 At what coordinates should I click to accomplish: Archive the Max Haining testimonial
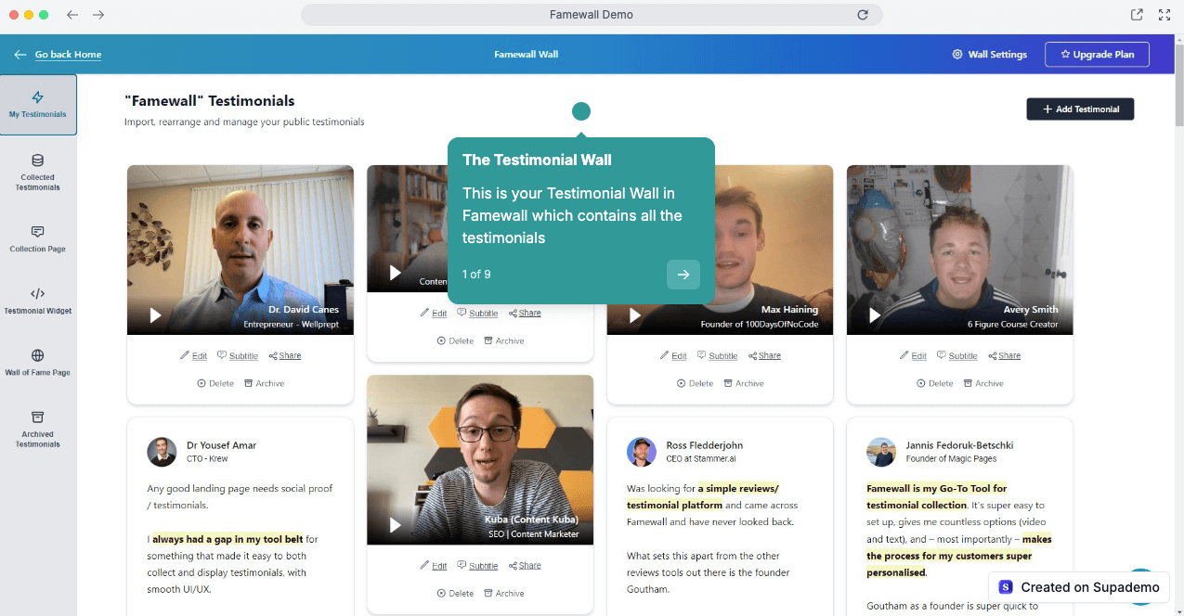(743, 384)
